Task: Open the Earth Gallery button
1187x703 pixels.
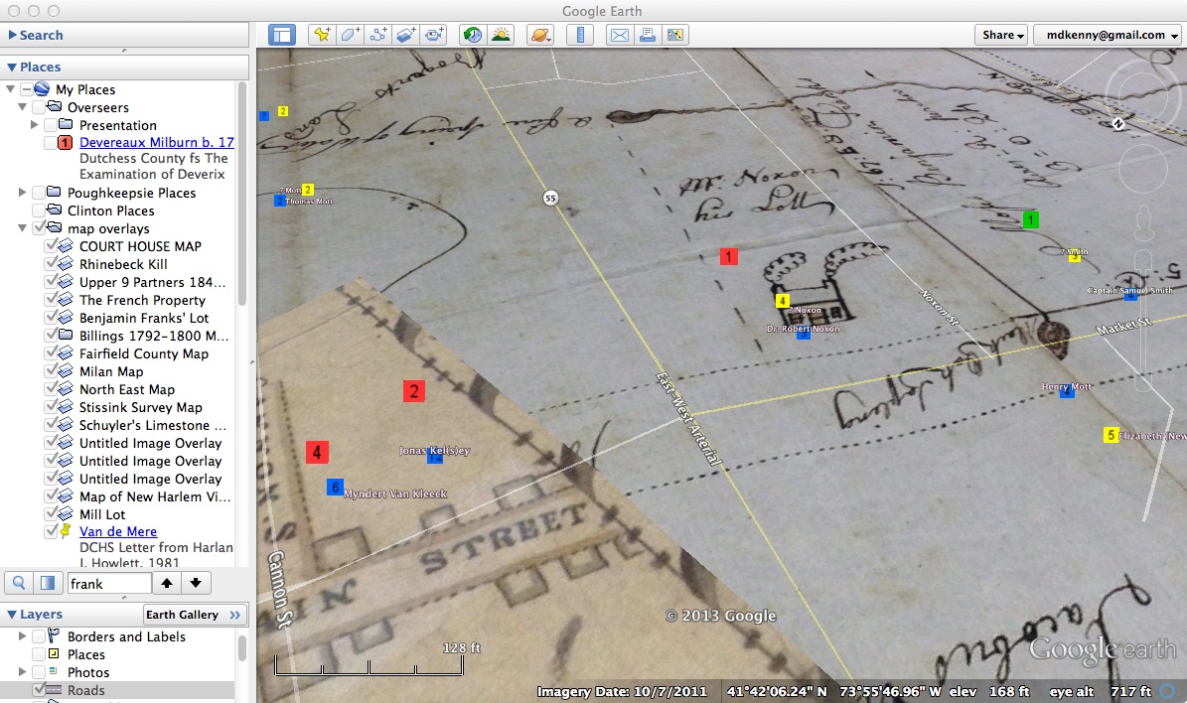Action: 195,615
